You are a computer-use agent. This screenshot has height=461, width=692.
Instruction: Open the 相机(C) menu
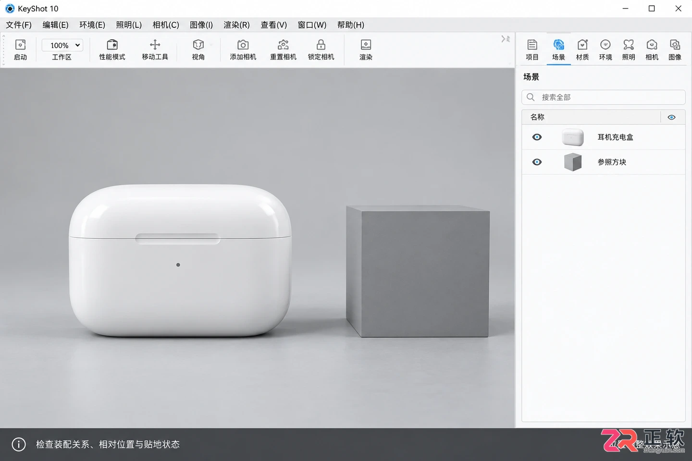click(x=166, y=25)
